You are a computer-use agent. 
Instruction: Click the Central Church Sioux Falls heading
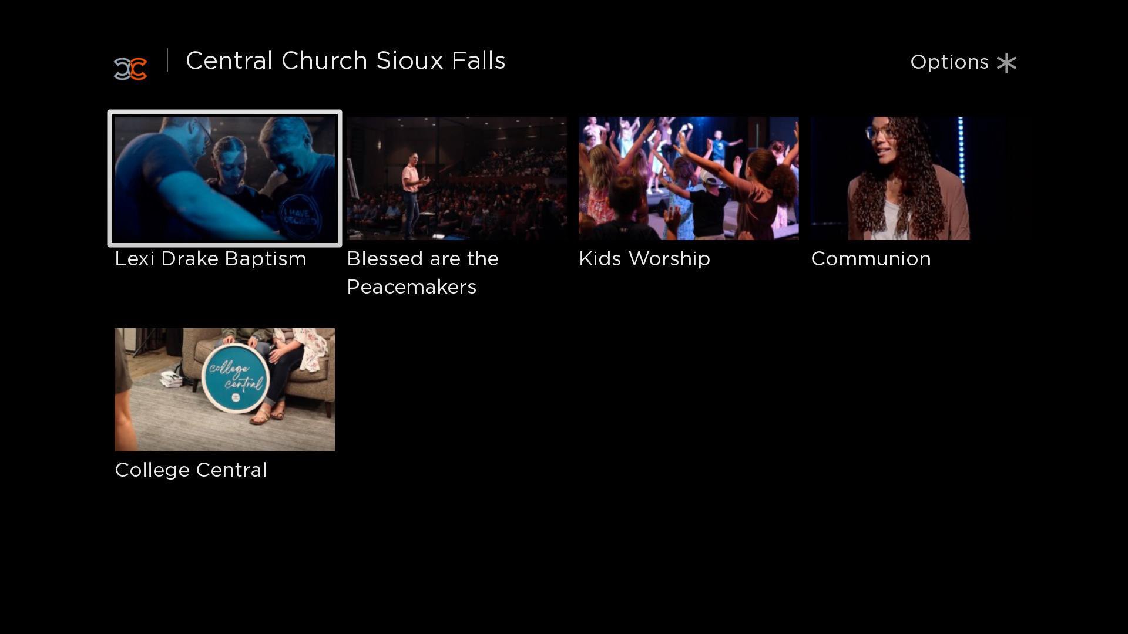click(345, 61)
